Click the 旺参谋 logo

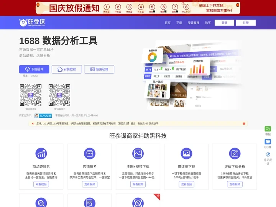coord(32,23)
